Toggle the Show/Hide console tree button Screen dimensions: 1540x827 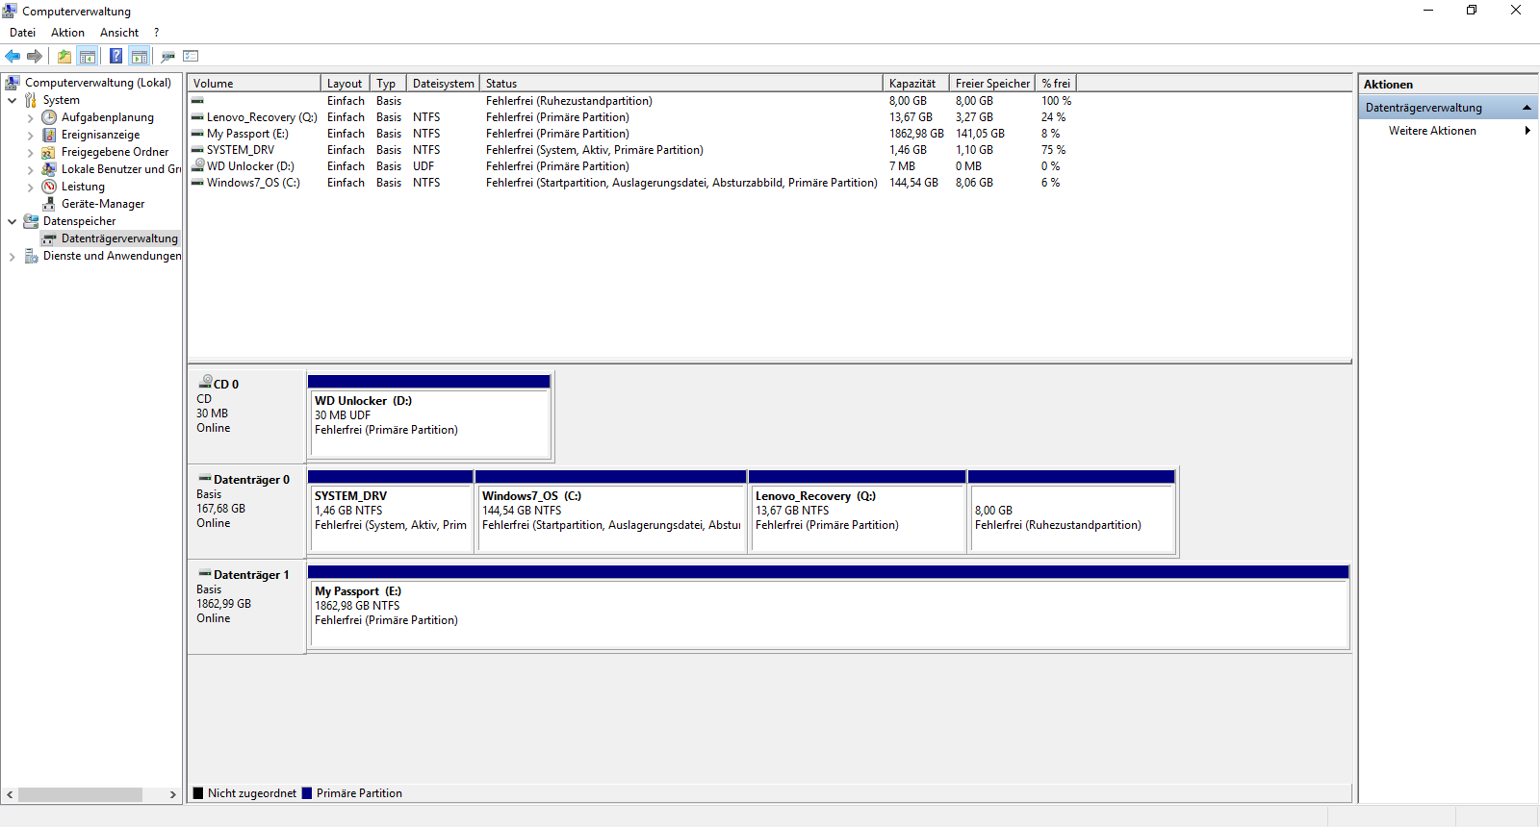click(88, 56)
